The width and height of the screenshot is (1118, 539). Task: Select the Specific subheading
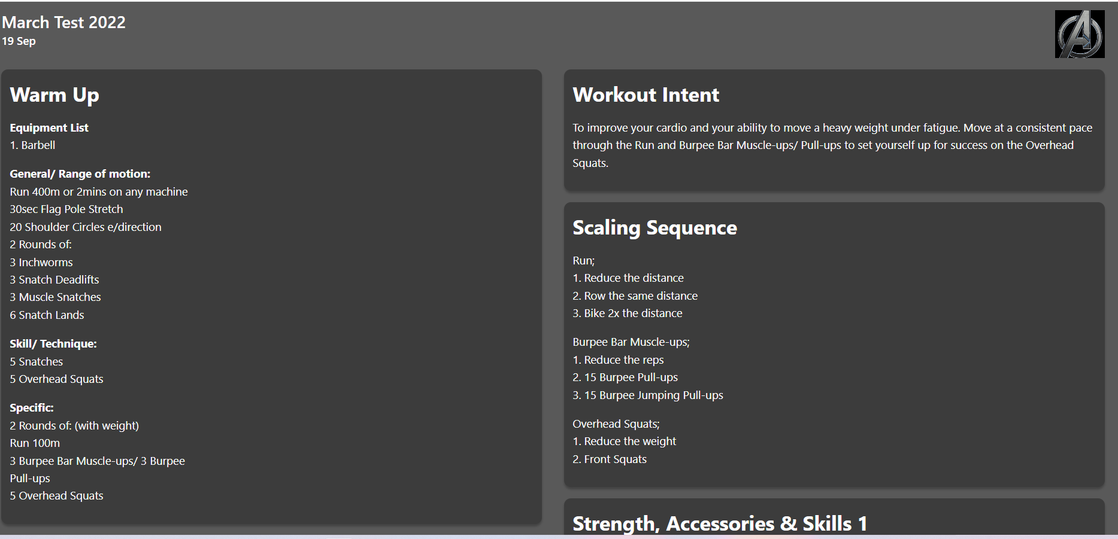[32, 408]
